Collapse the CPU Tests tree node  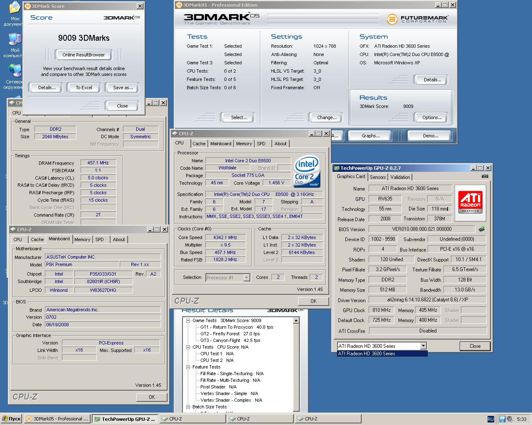tap(188, 347)
